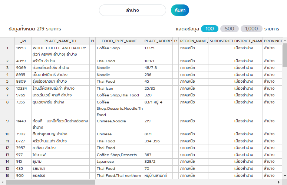Select the PLACE_NAME_TH column header

(x=60, y=41)
